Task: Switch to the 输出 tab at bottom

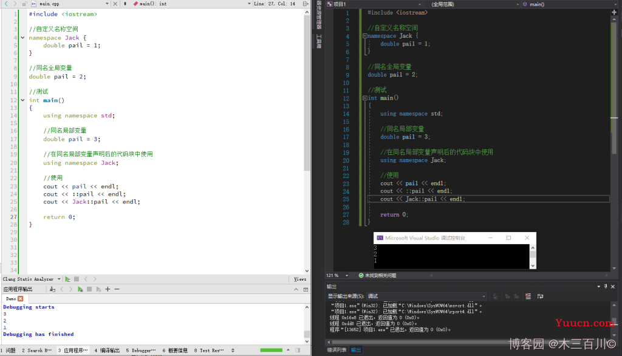Action: pyautogui.click(x=356, y=350)
